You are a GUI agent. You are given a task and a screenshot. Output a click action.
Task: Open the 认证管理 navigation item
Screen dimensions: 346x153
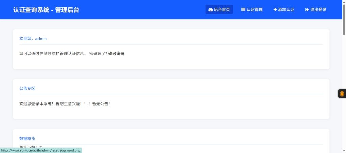[x=254, y=10]
